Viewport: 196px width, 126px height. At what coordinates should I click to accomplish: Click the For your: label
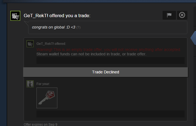click(x=43, y=84)
